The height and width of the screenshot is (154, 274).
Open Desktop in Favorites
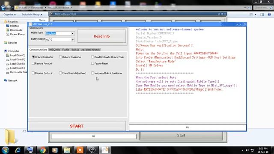coord(14,26)
